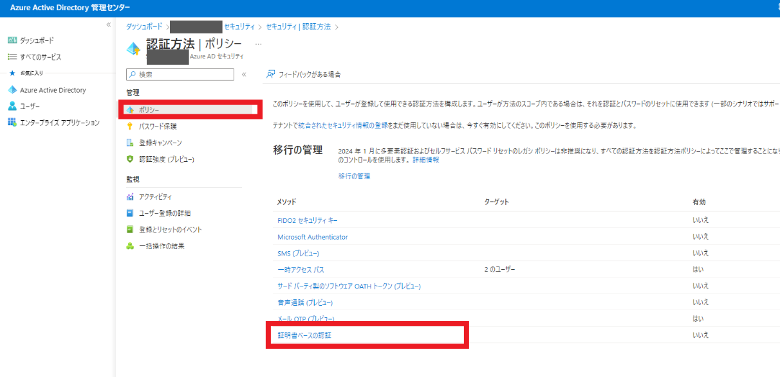Screen dimensions: 780x377
Task: Open the アクティビティ chart icon
Action: pyautogui.click(x=131, y=197)
